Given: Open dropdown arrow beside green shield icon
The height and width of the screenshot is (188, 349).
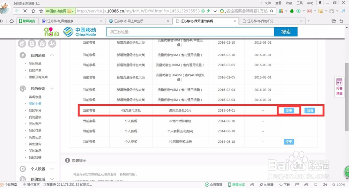Looking at the screenshot, I should [x=304, y=11].
